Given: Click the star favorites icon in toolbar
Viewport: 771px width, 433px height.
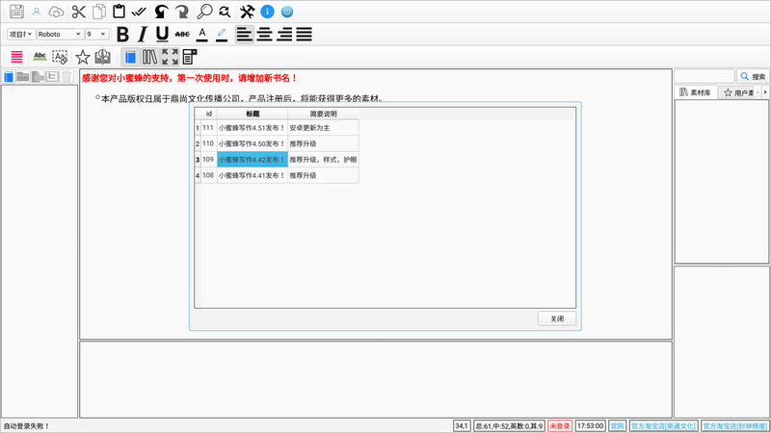Looking at the screenshot, I should point(83,57).
